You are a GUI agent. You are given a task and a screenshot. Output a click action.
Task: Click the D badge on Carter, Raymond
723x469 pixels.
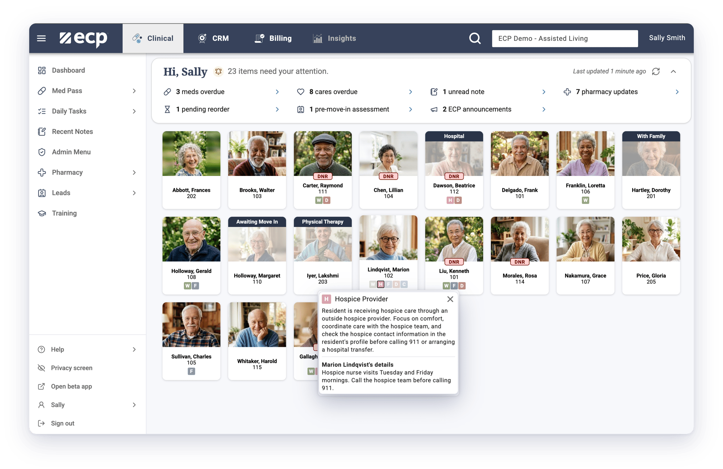(326, 200)
